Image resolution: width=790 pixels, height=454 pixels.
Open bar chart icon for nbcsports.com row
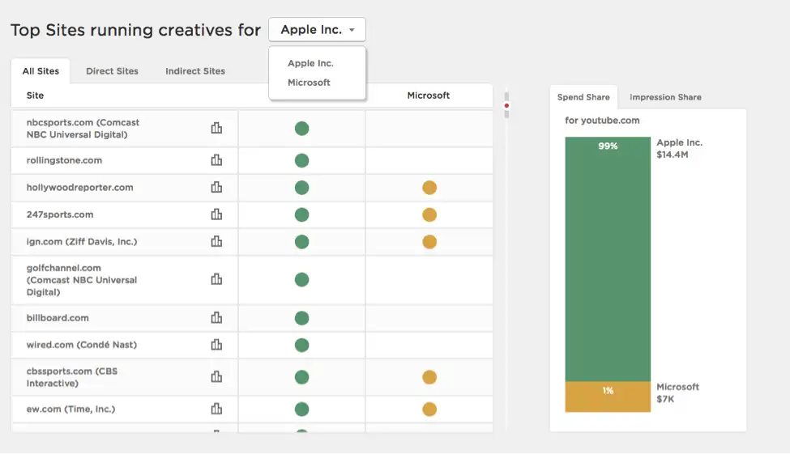pos(216,128)
